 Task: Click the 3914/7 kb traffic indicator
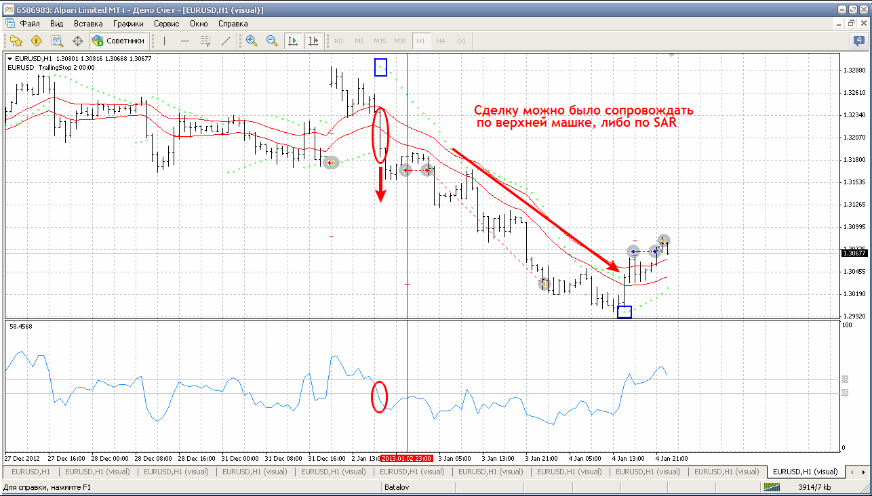click(x=815, y=487)
